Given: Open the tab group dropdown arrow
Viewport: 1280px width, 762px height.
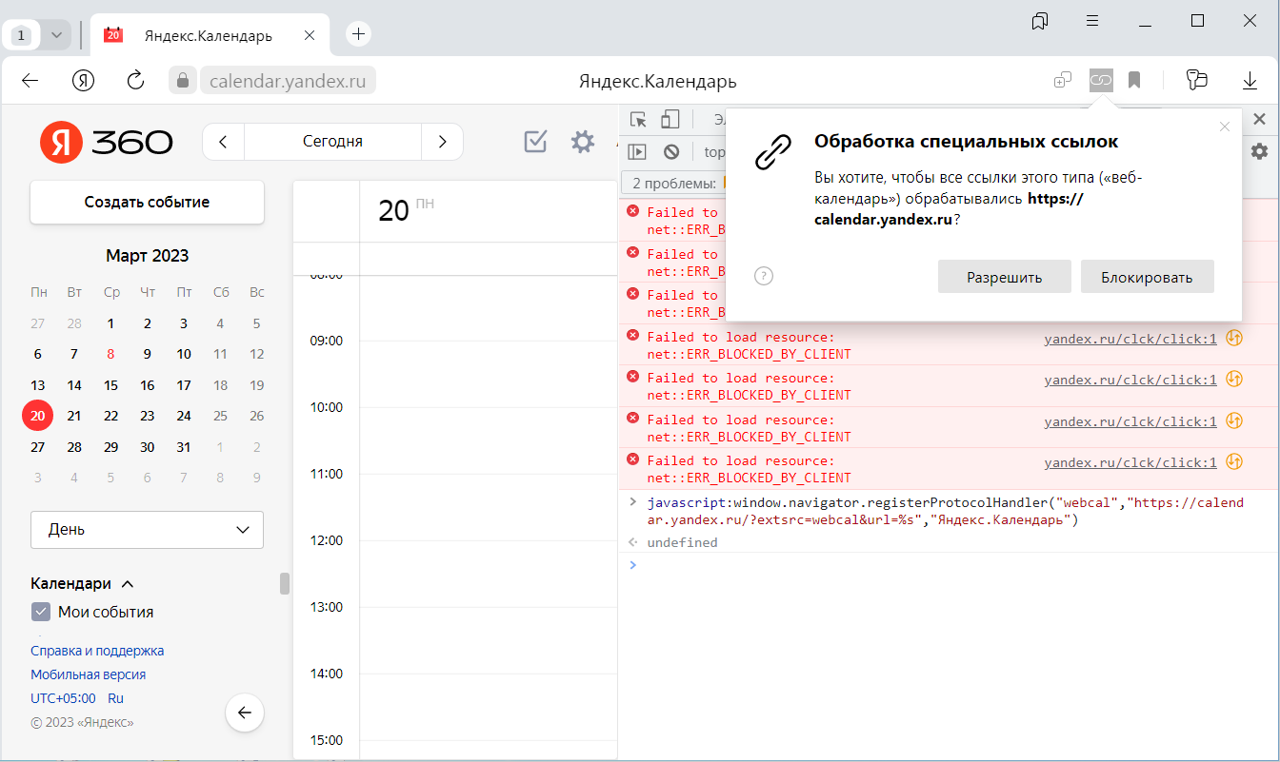Looking at the screenshot, I should click(56, 35).
